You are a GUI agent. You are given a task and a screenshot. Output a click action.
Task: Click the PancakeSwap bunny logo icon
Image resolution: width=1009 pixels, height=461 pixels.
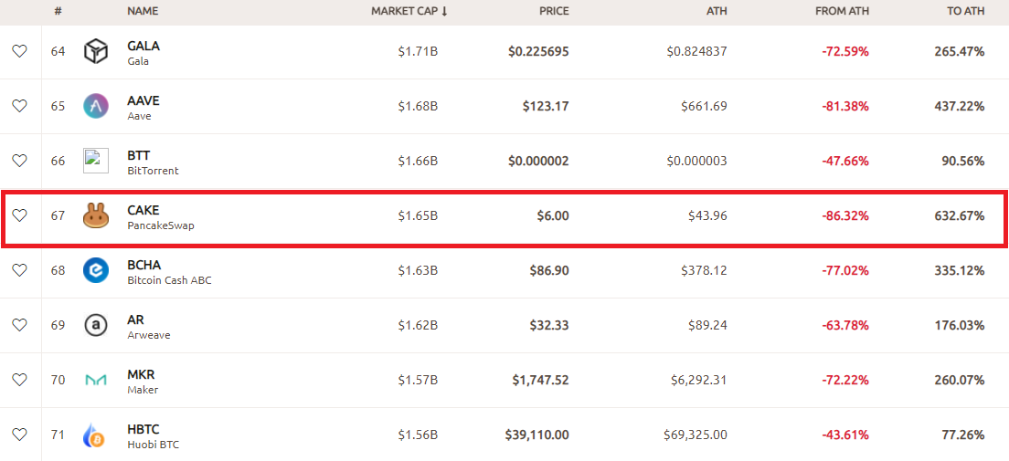96,216
